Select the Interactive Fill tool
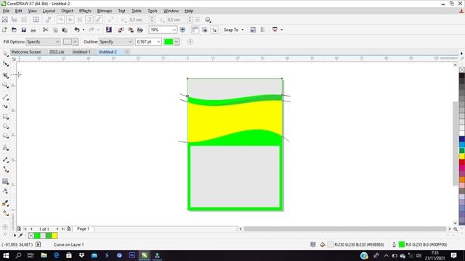Viewport: 465px width, 261px height. [x=5, y=212]
